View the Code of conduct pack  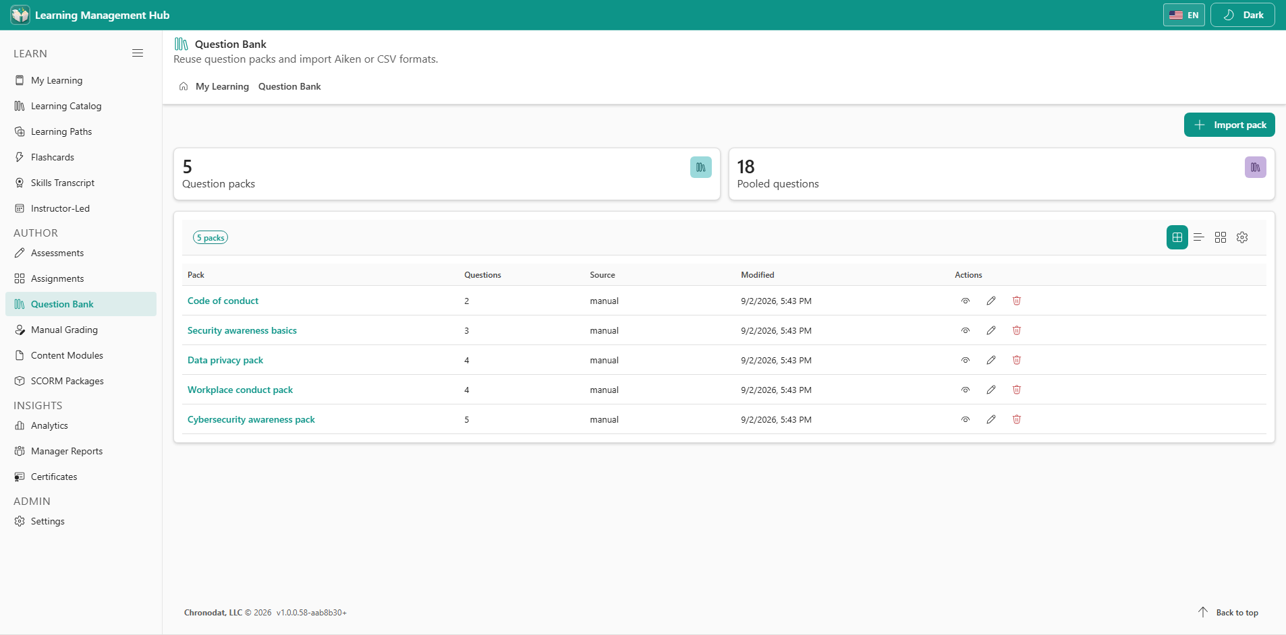coord(966,301)
